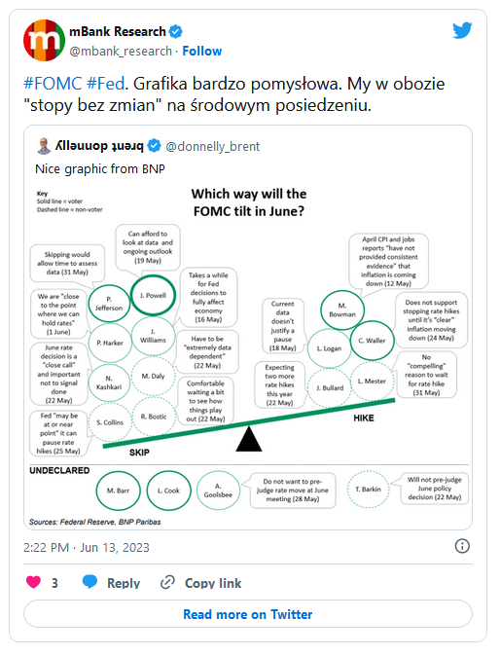
Task: Click the @mbank_research handle
Action: pyautogui.click(x=121, y=51)
